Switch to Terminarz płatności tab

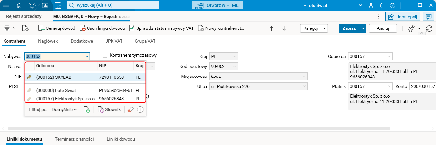(x=74, y=139)
